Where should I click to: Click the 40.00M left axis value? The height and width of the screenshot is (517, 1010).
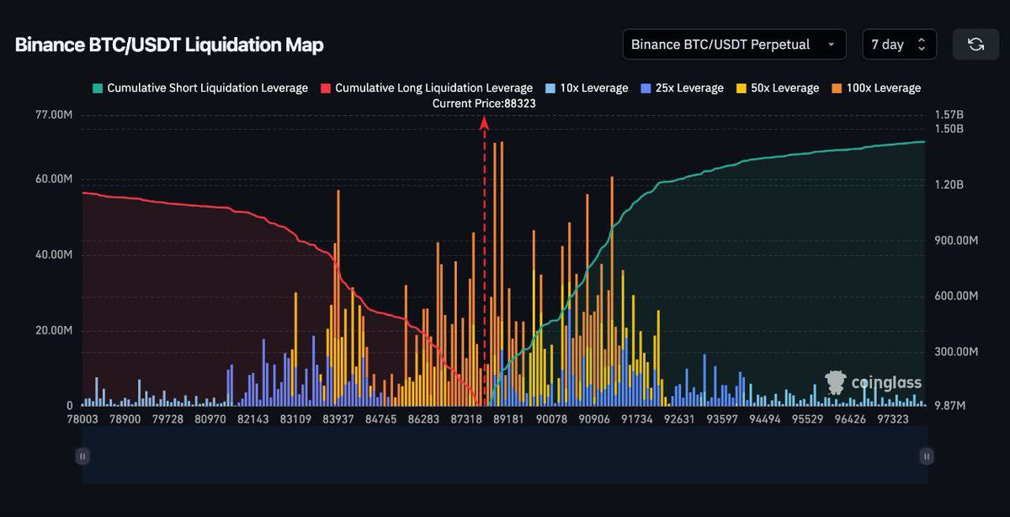(56, 254)
